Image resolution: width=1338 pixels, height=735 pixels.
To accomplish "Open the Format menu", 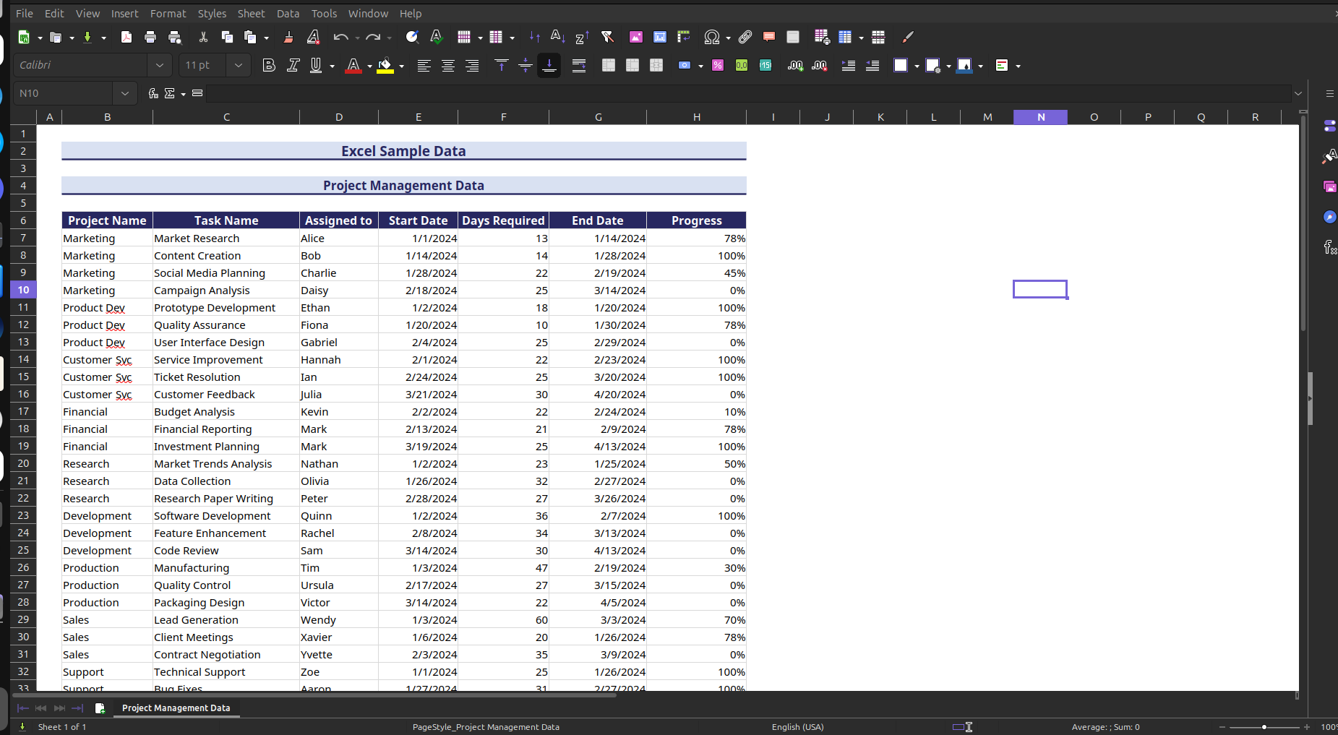I will 168,13.
